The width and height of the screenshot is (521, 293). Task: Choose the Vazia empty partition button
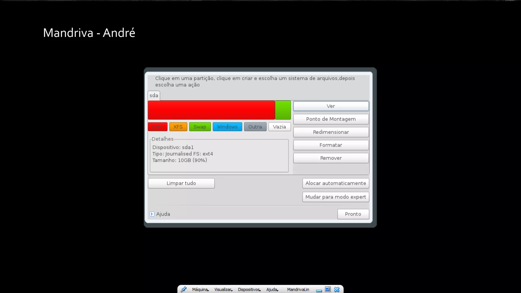click(x=279, y=127)
